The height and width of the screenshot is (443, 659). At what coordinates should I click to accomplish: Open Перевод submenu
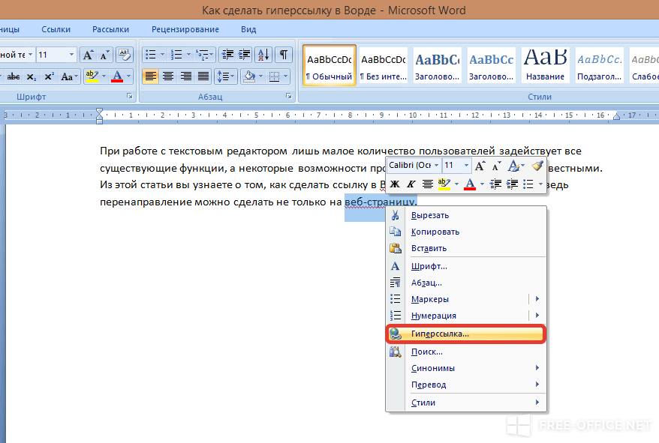[466, 385]
